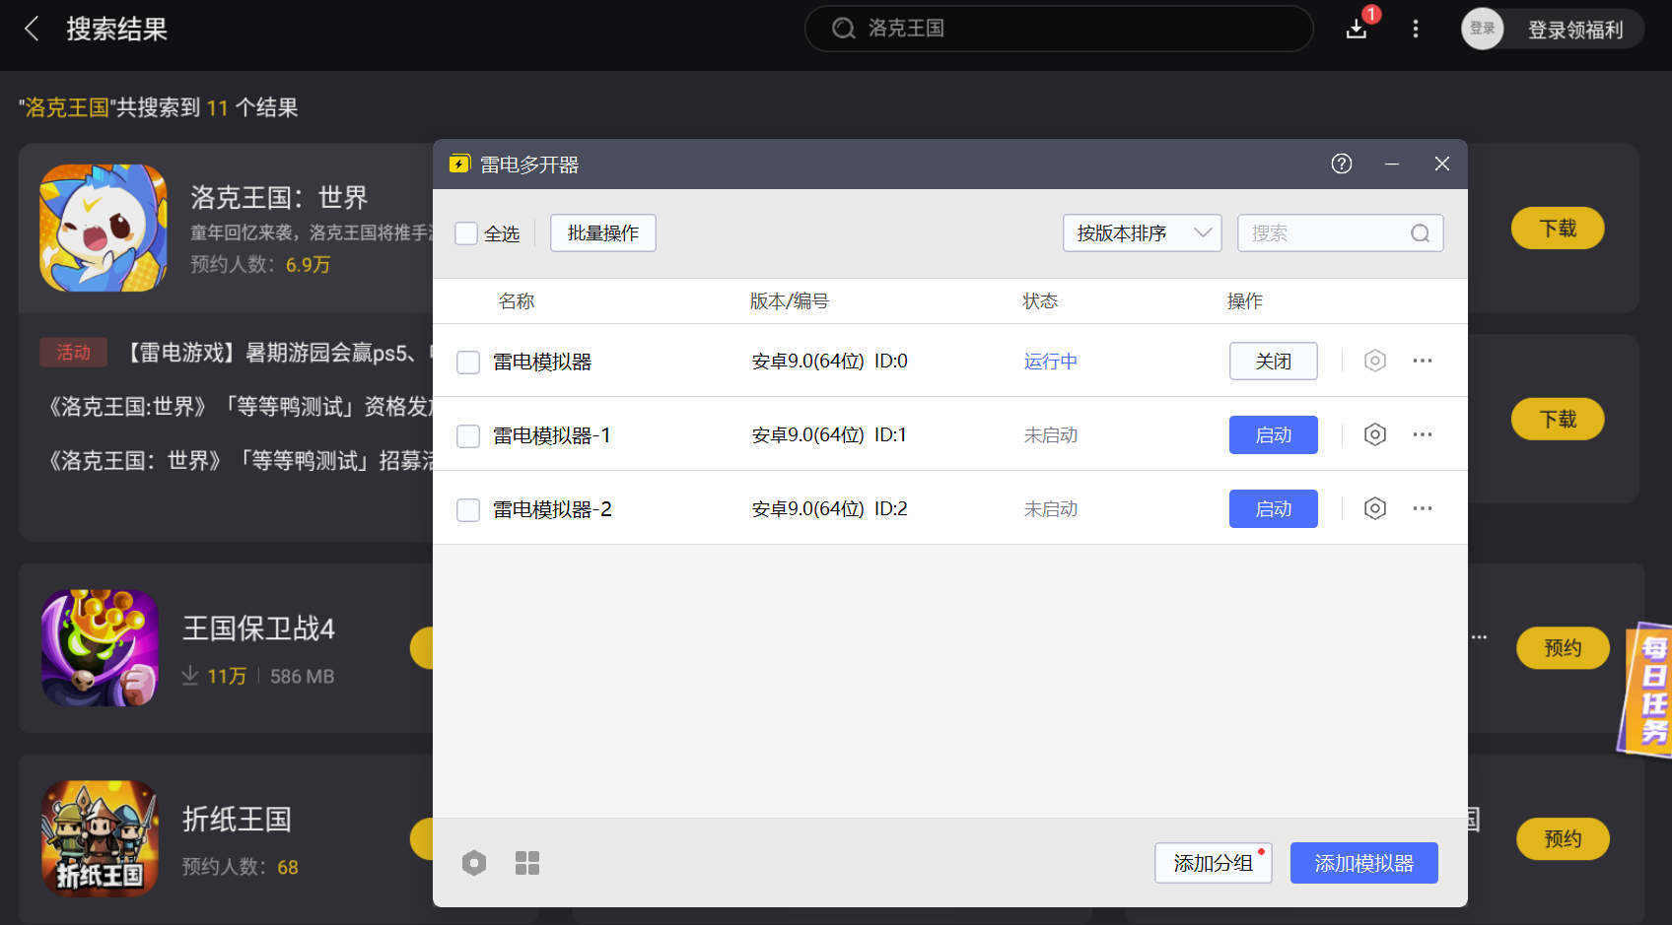Check the box for 雷电模拟器

pos(468,362)
